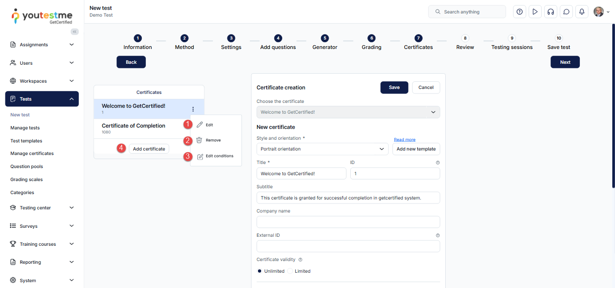Open the help question mark icon
The image size is (615, 288).
(x=520, y=12)
